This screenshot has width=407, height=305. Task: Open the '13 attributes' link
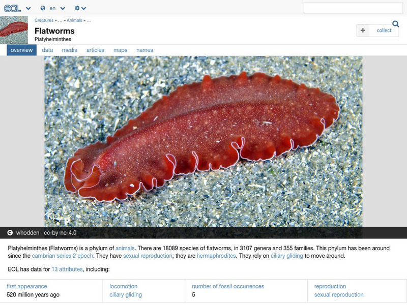(66, 269)
